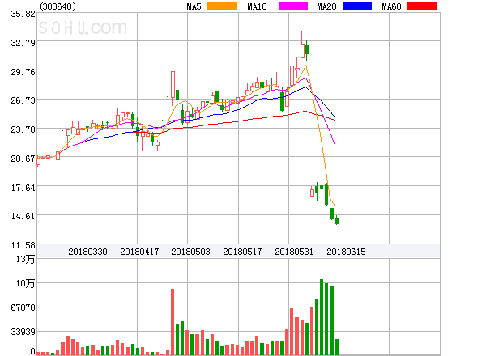486x356 pixels.
Task: Click the orange MA5 legend swatch
Action: (x=222, y=6)
